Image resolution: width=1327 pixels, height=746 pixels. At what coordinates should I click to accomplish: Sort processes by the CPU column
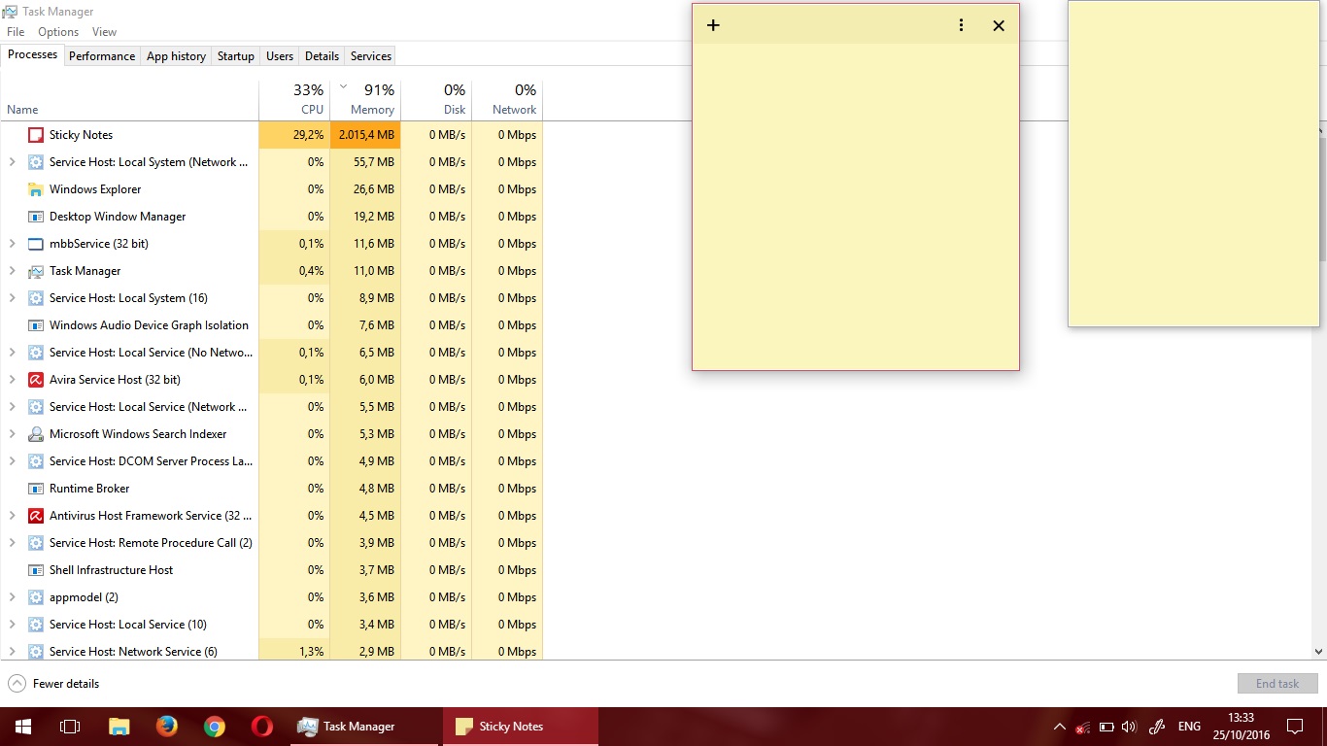pos(294,99)
